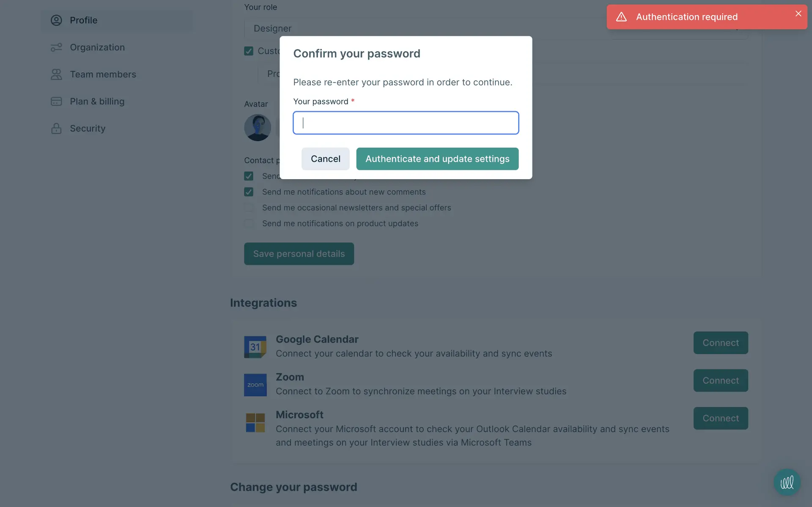Click the Profile sidebar icon
812x507 pixels.
(56, 20)
